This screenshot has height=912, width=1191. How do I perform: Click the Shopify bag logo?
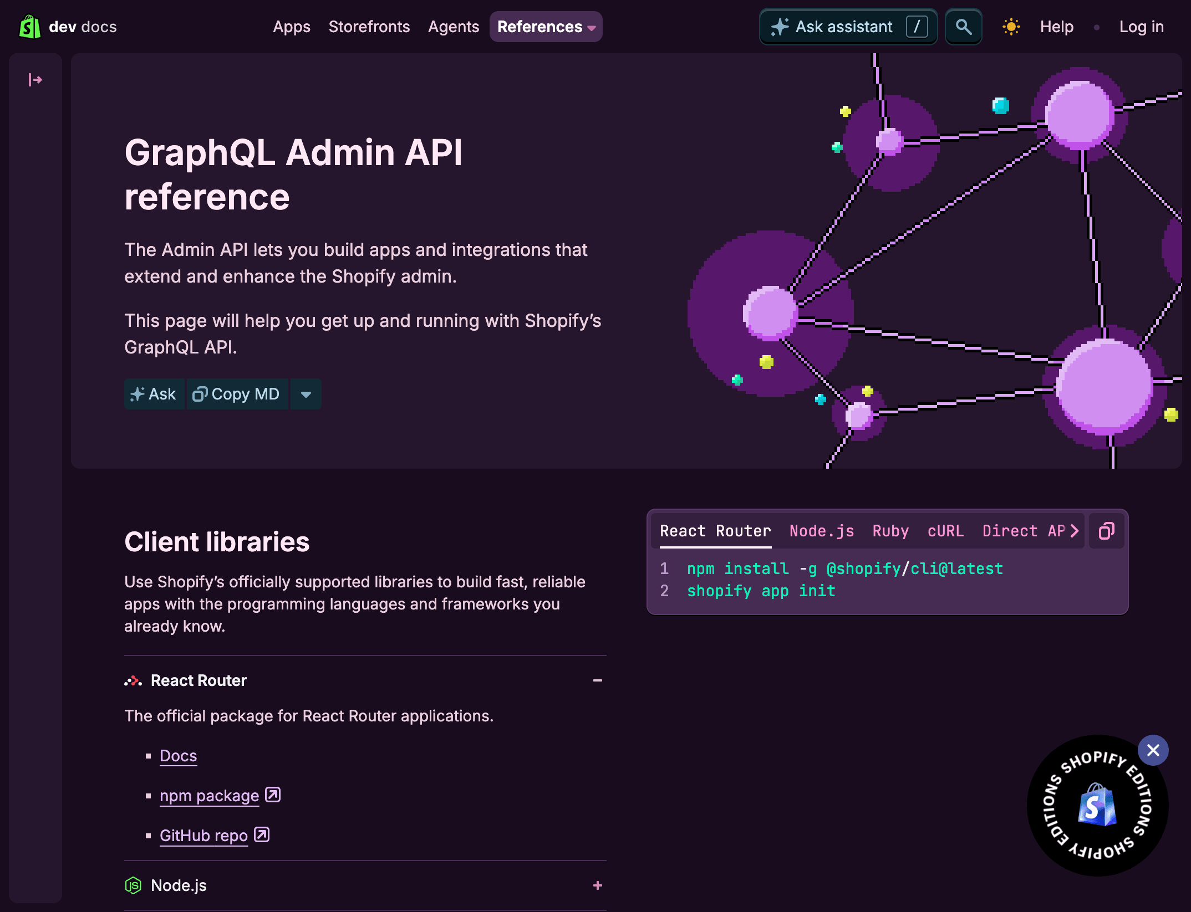[x=30, y=27]
